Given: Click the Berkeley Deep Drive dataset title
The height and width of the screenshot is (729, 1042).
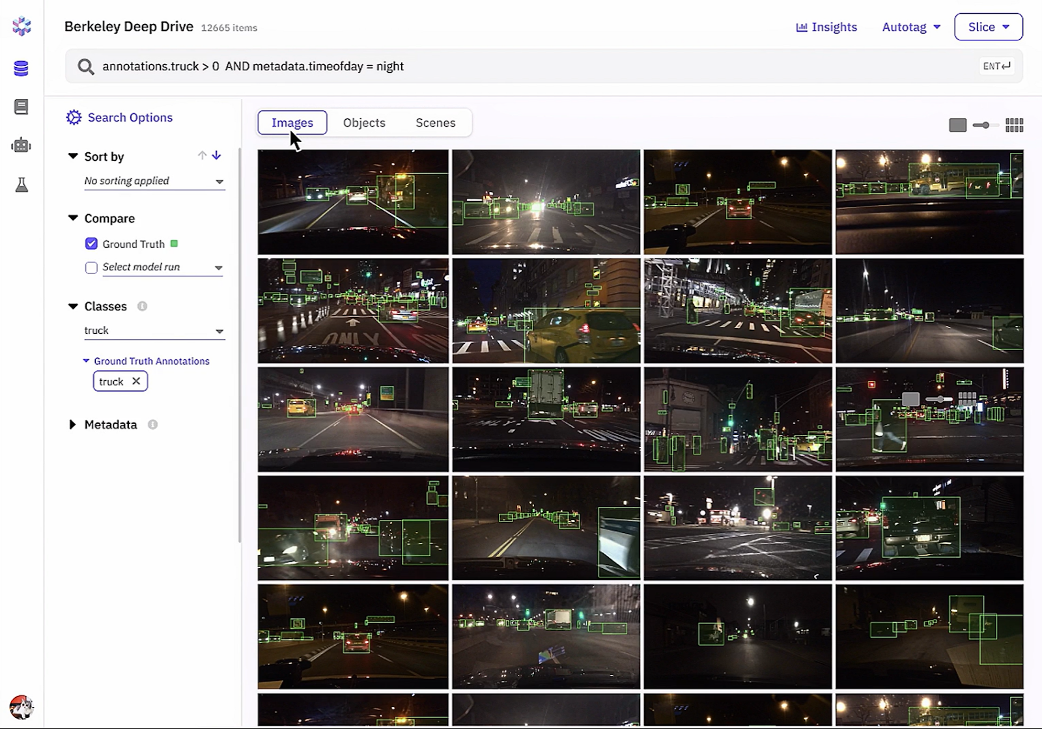Looking at the screenshot, I should (x=129, y=27).
